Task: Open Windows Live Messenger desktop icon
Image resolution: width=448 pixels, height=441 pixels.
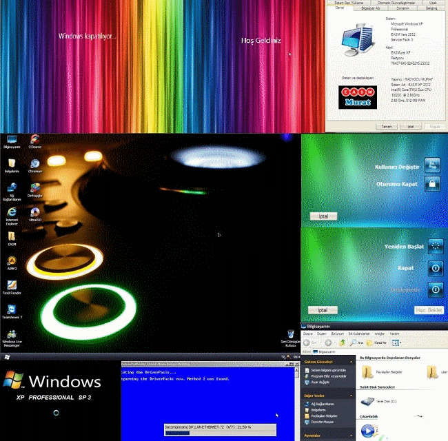Action: tap(12, 338)
